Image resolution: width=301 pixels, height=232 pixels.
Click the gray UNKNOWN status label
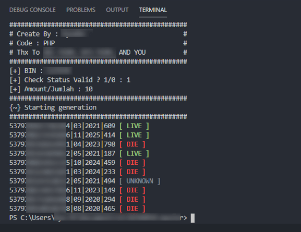(x=140, y=181)
